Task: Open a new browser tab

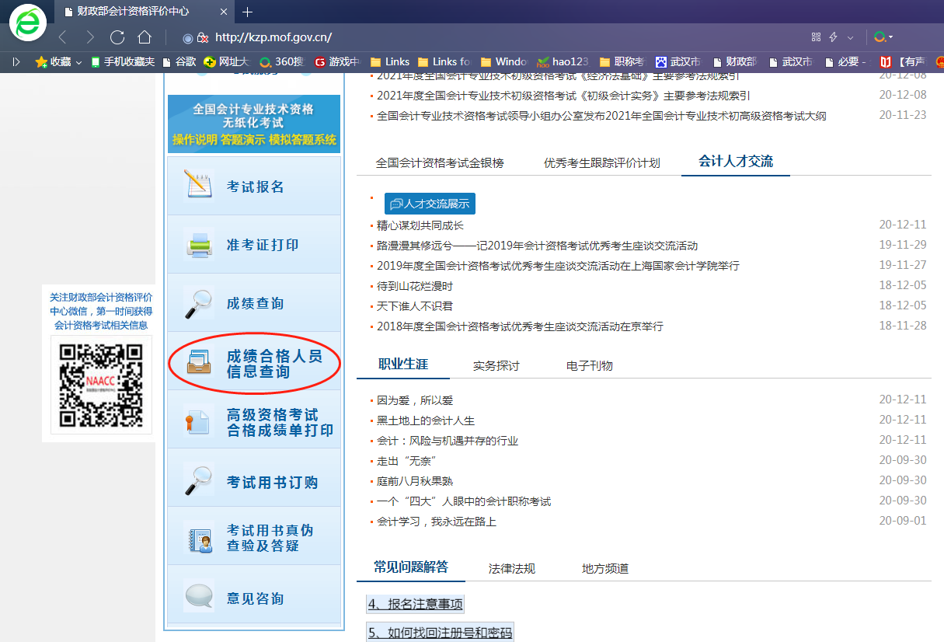Action: pos(248,12)
